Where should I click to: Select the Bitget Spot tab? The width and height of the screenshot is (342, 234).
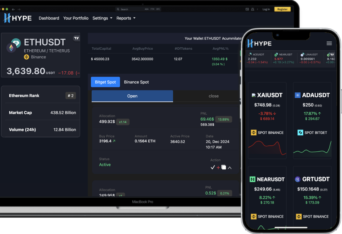105,82
